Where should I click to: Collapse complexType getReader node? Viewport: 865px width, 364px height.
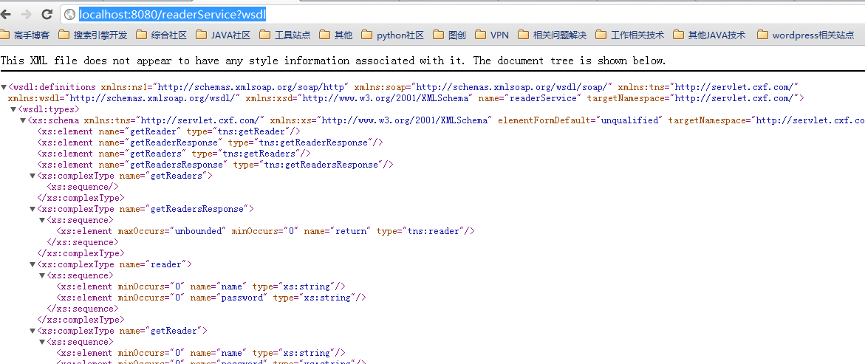[x=32, y=331]
